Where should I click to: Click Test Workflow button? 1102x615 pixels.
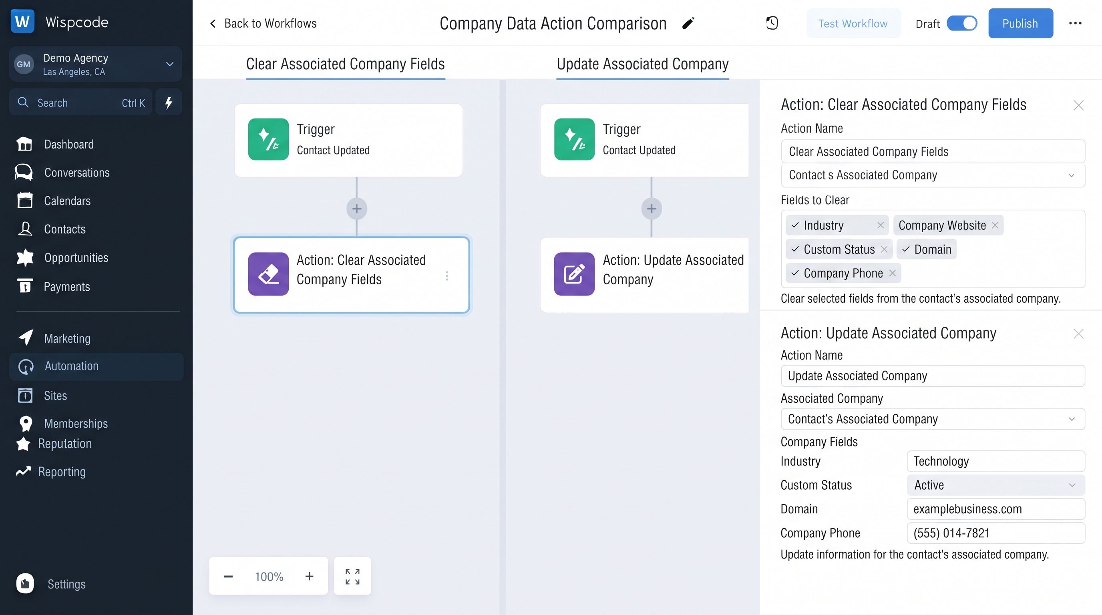[853, 23]
